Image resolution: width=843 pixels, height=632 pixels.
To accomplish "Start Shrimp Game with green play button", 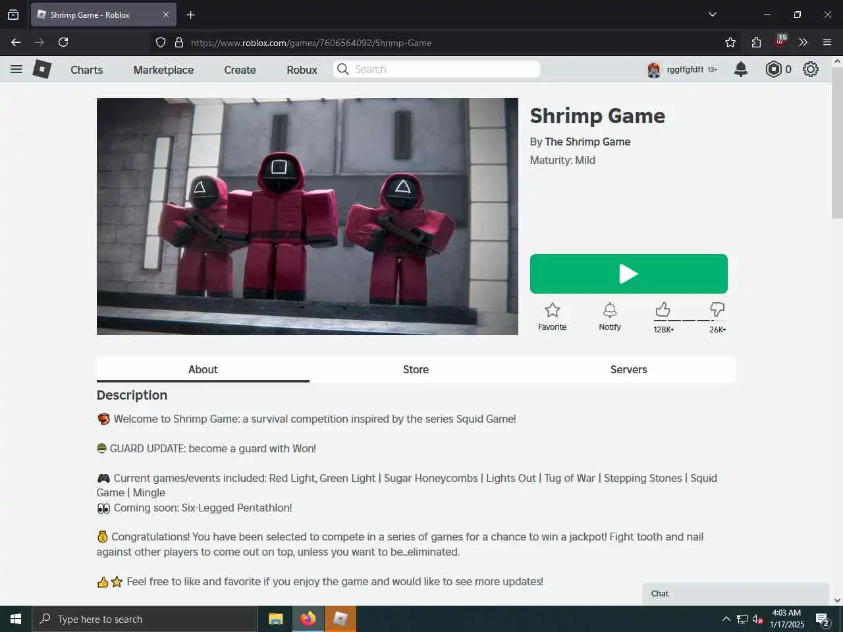I will point(628,274).
